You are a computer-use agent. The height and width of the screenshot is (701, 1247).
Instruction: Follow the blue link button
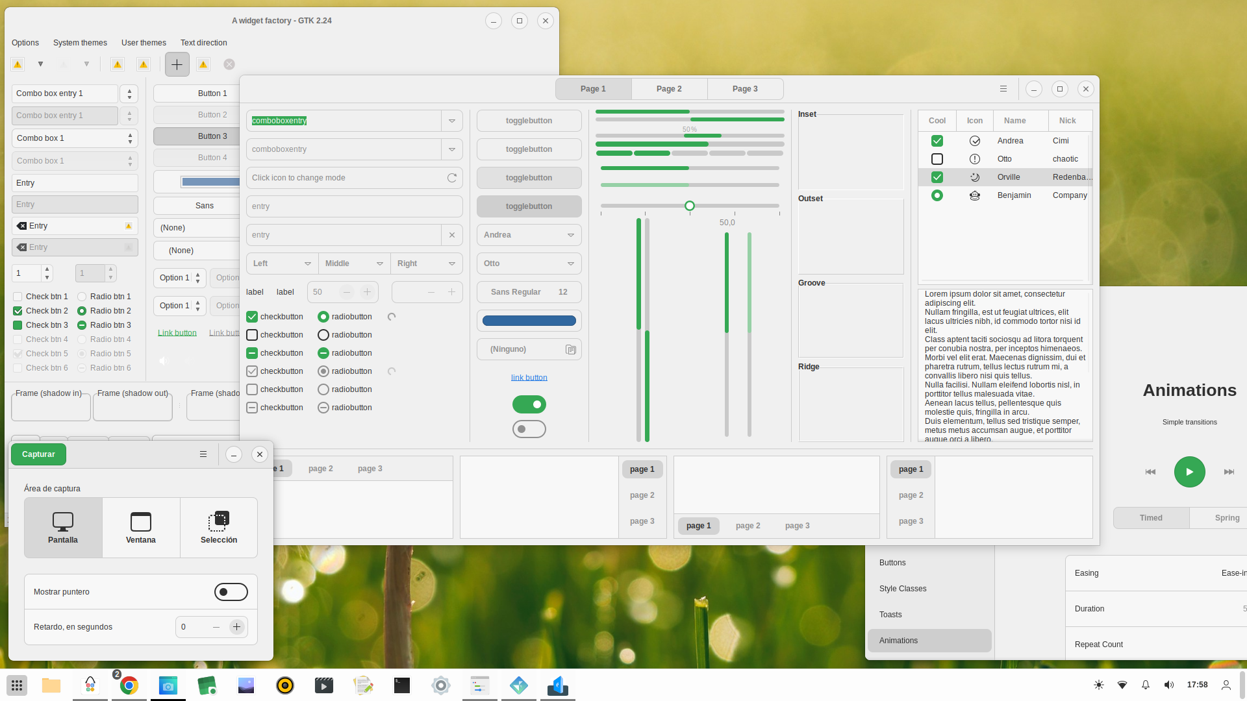(529, 378)
